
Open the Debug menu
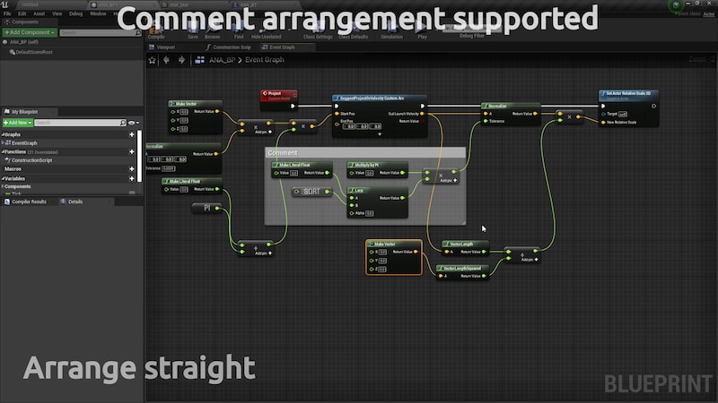tap(76, 13)
